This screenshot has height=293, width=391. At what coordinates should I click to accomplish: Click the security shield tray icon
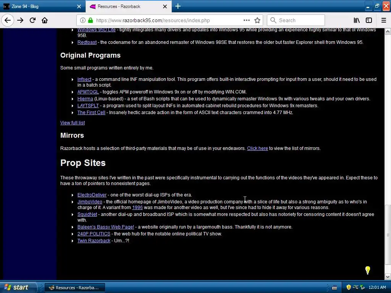(349, 287)
